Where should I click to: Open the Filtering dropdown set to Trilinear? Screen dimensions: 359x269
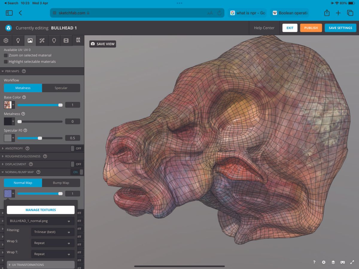(53, 232)
